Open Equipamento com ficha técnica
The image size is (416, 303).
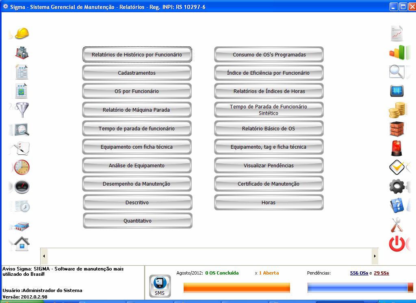(137, 147)
